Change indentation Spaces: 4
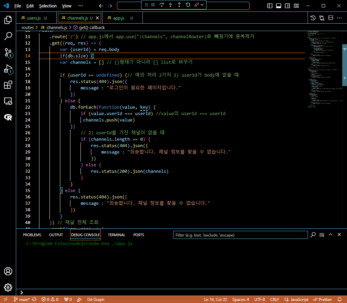Screen dimensions: 347x303 (241, 299)
